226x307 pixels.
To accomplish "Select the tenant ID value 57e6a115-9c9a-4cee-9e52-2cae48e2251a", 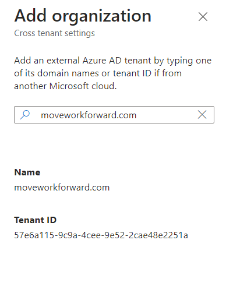I will pos(101,235).
